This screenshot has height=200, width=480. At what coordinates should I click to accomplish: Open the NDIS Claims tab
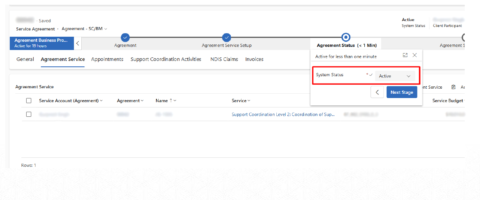click(224, 59)
